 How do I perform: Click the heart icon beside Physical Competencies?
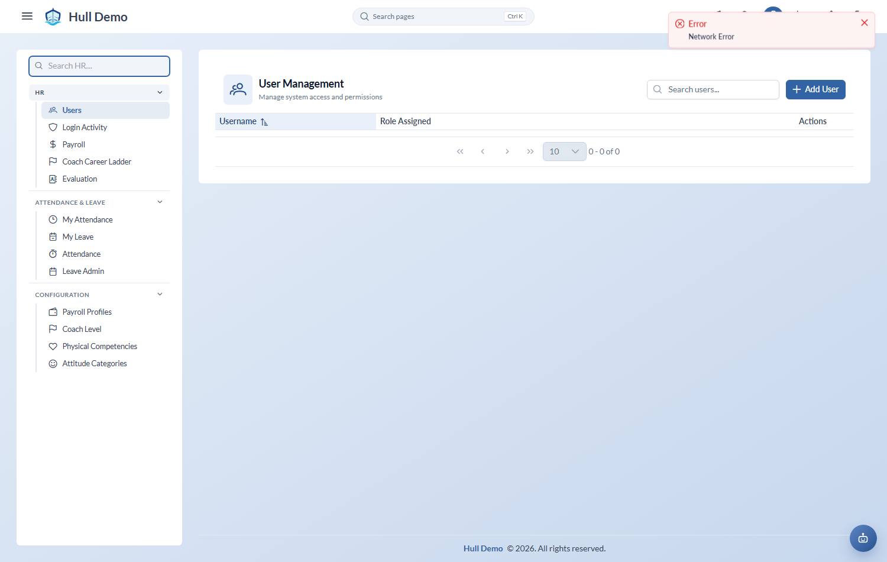click(53, 346)
